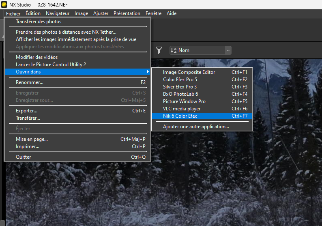Open the Édition menu
The image size is (322, 226).
click(x=33, y=13)
